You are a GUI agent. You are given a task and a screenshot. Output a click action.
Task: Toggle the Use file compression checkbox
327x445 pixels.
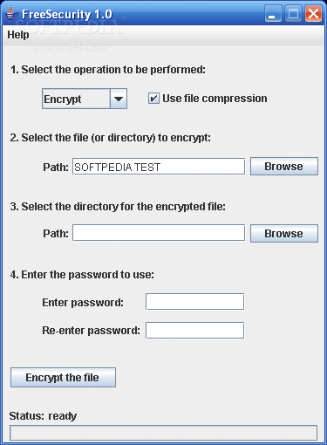coord(153,99)
